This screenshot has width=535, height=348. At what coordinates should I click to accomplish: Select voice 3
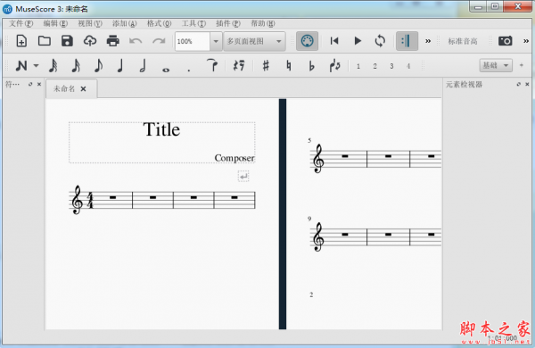pyautogui.click(x=391, y=66)
